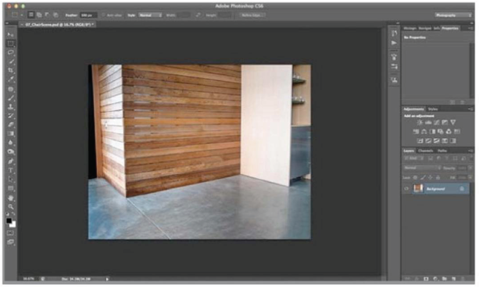Select the Eraser tool
This screenshot has height=287, width=479.
(11, 125)
